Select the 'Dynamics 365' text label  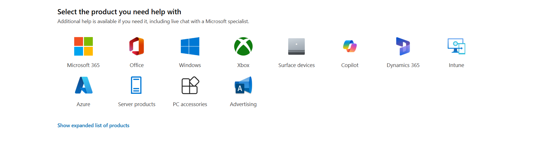pos(403,65)
